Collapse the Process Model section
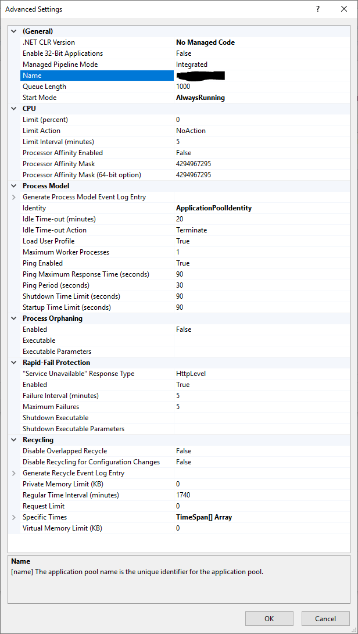358x634 pixels. point(13,185)
